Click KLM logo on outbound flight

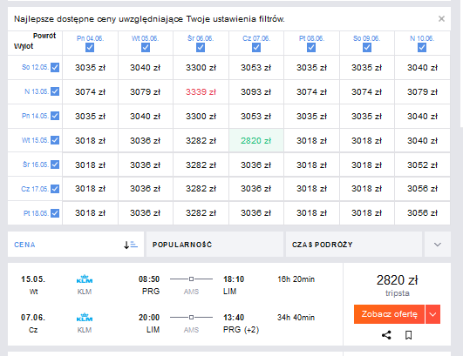(85, 279)
